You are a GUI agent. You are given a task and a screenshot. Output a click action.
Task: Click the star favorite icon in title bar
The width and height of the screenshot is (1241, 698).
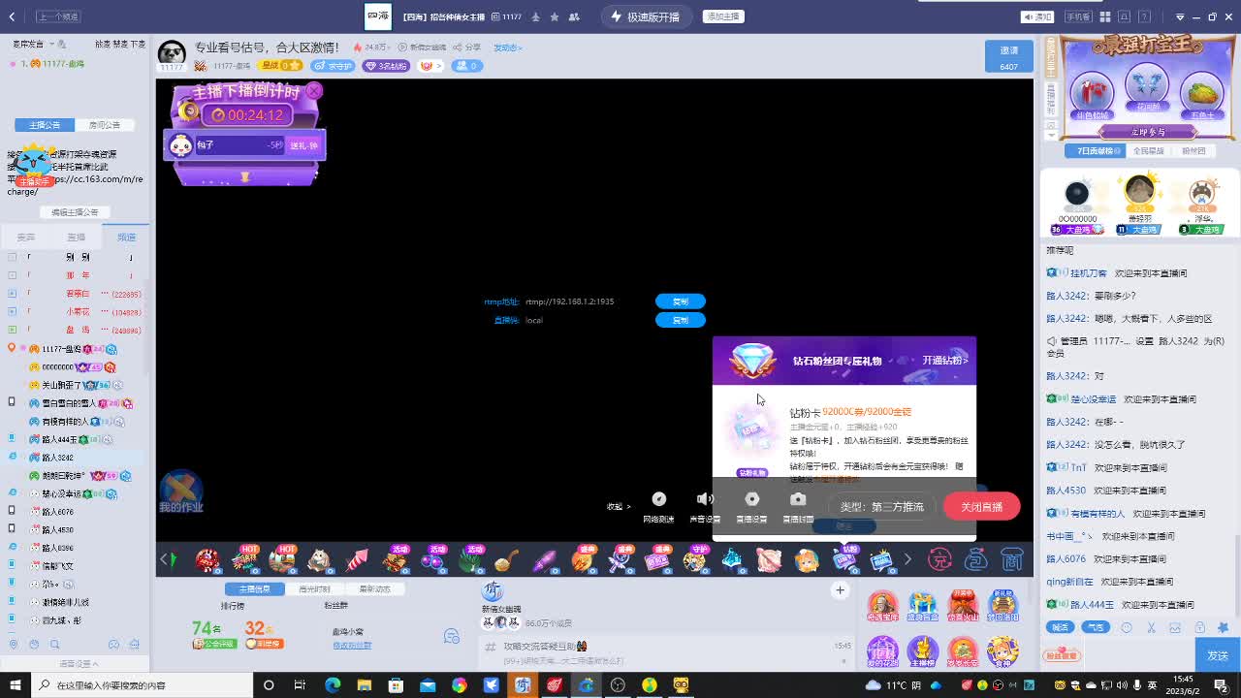[555, 16]
